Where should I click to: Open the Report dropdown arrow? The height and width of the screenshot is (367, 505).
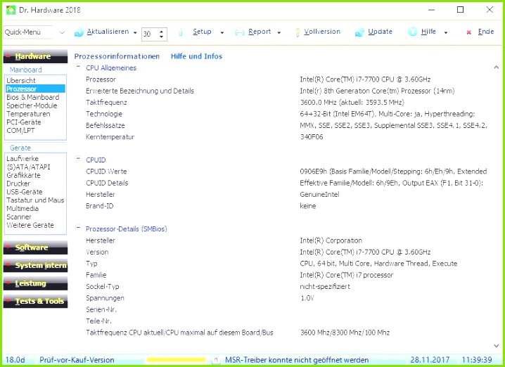(x=279, y=32)
